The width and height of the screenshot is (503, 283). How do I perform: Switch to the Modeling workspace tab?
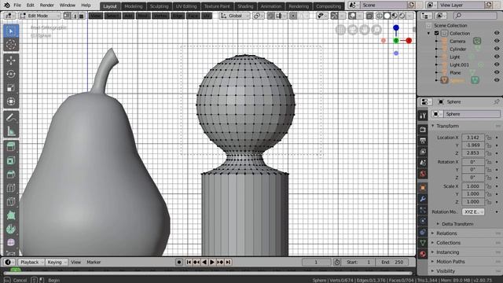[x=134, y=6]
